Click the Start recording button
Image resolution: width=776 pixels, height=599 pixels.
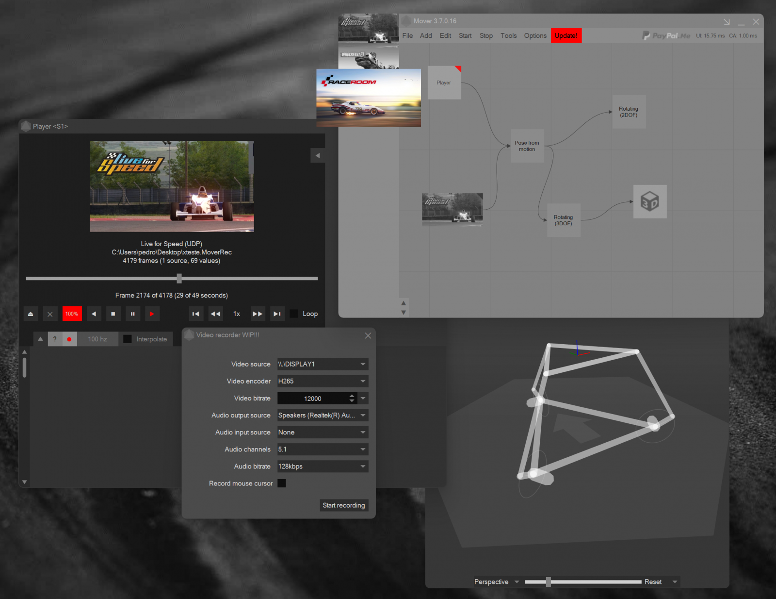tap(344, 505)
